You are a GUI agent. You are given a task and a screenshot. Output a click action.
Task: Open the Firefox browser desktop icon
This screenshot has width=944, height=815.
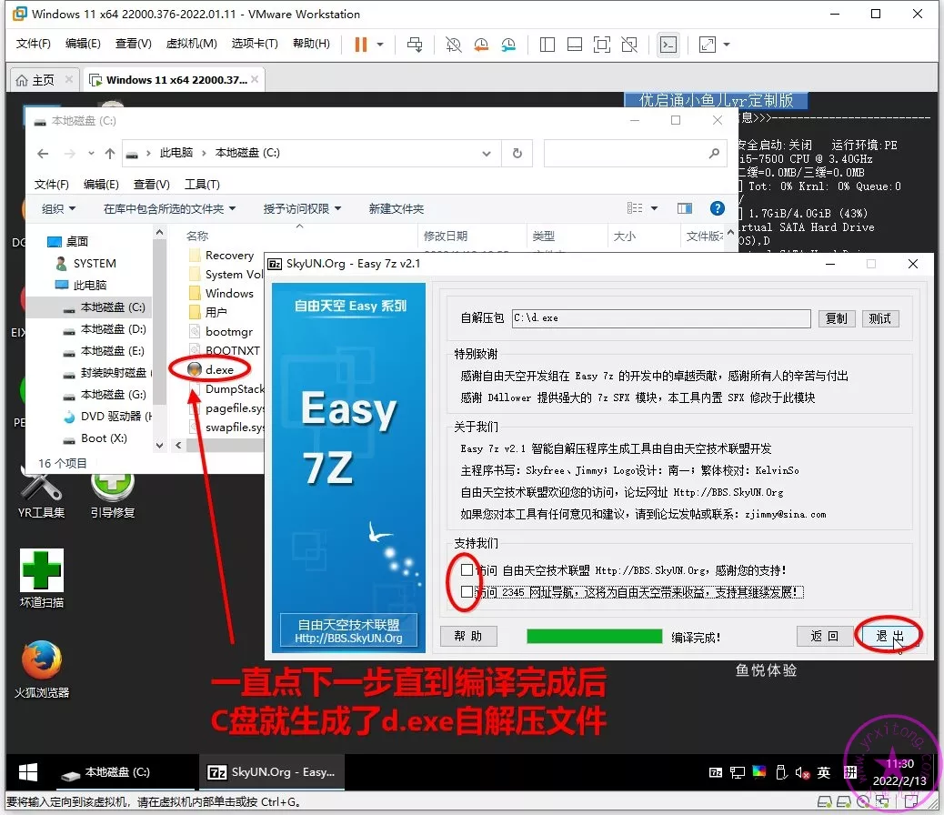41,661
